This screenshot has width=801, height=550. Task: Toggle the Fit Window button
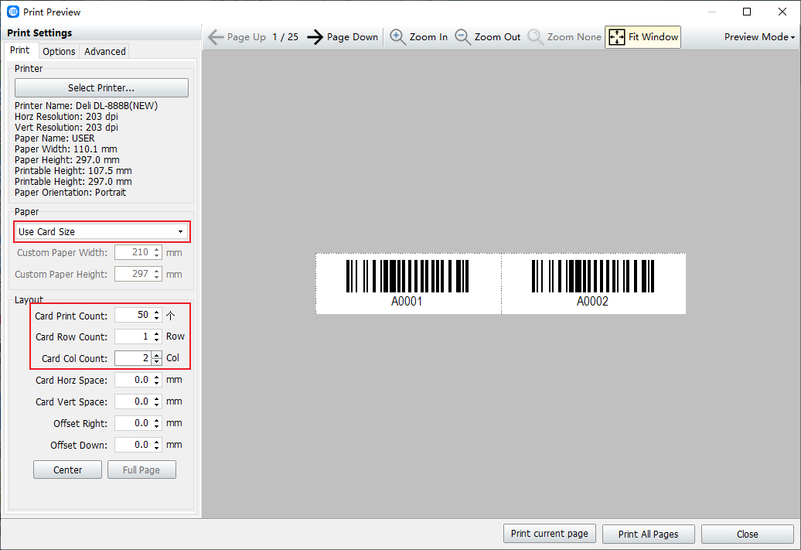coord(643,37)
